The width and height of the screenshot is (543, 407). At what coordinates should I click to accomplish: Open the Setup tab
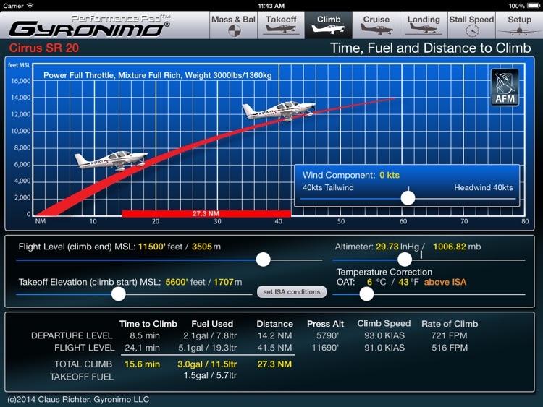coord(519,25)
